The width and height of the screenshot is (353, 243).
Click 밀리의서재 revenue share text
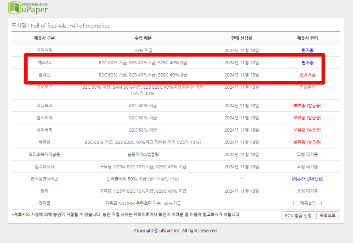(143, 167)
